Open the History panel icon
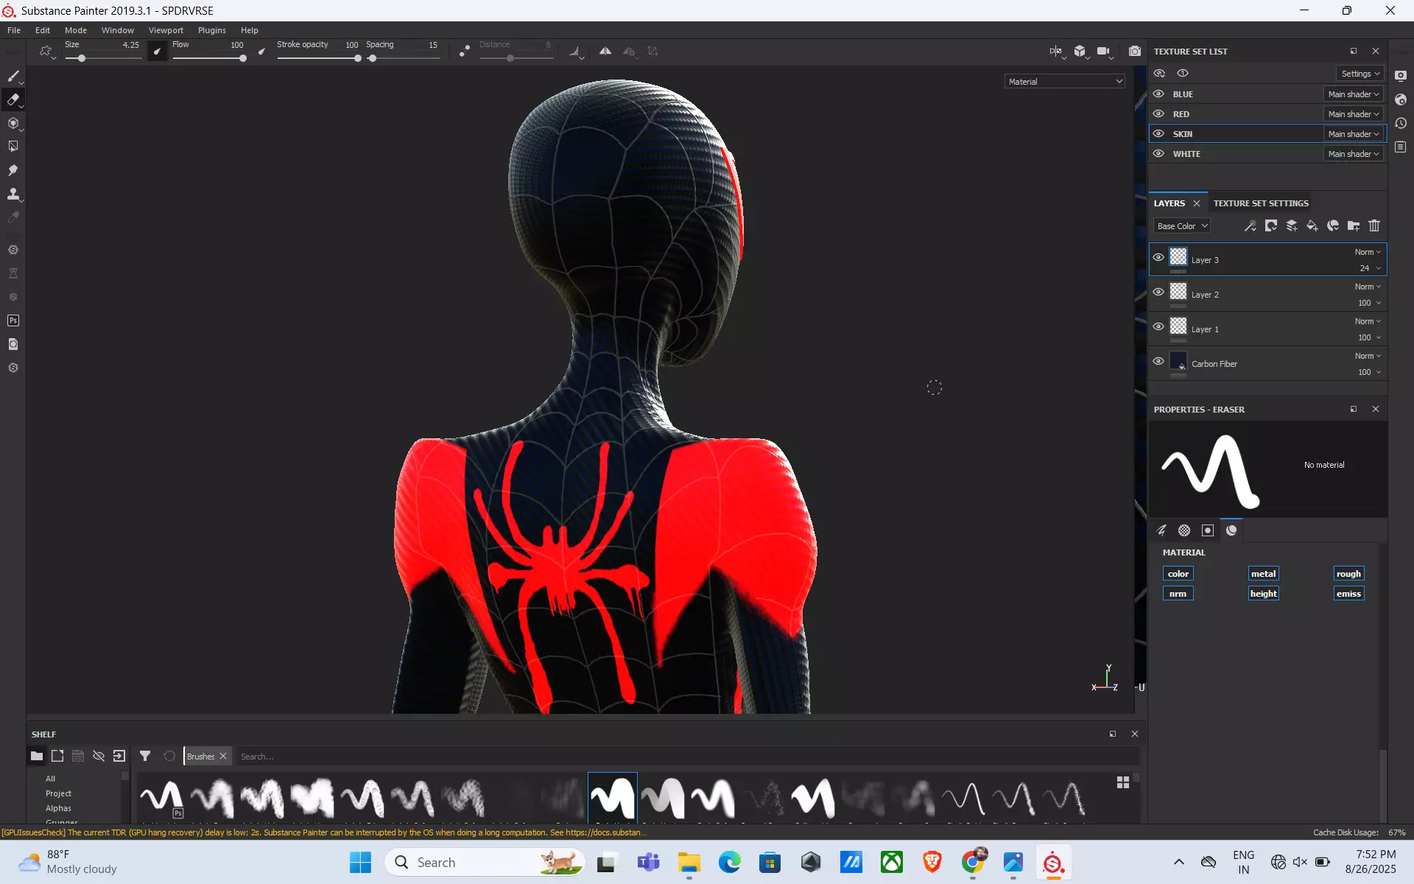This screenshot has width=1414, height=884. click(x=1401, y=123)
